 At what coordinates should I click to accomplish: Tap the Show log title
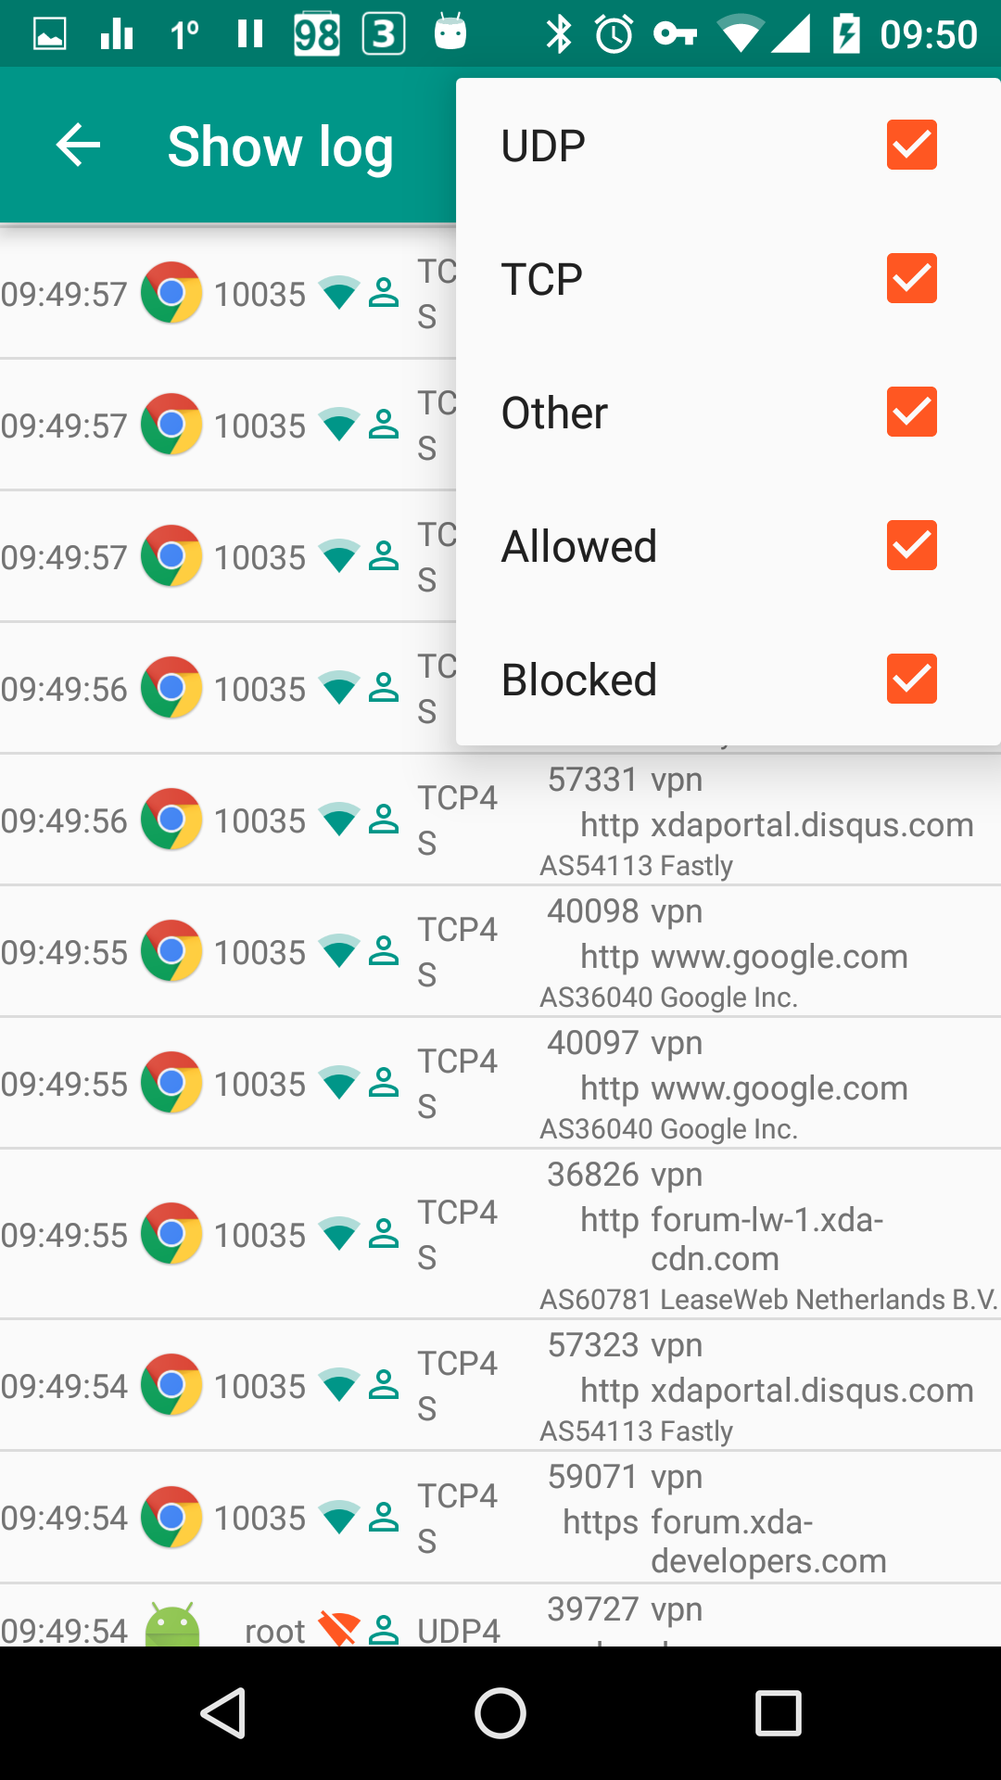280,146
